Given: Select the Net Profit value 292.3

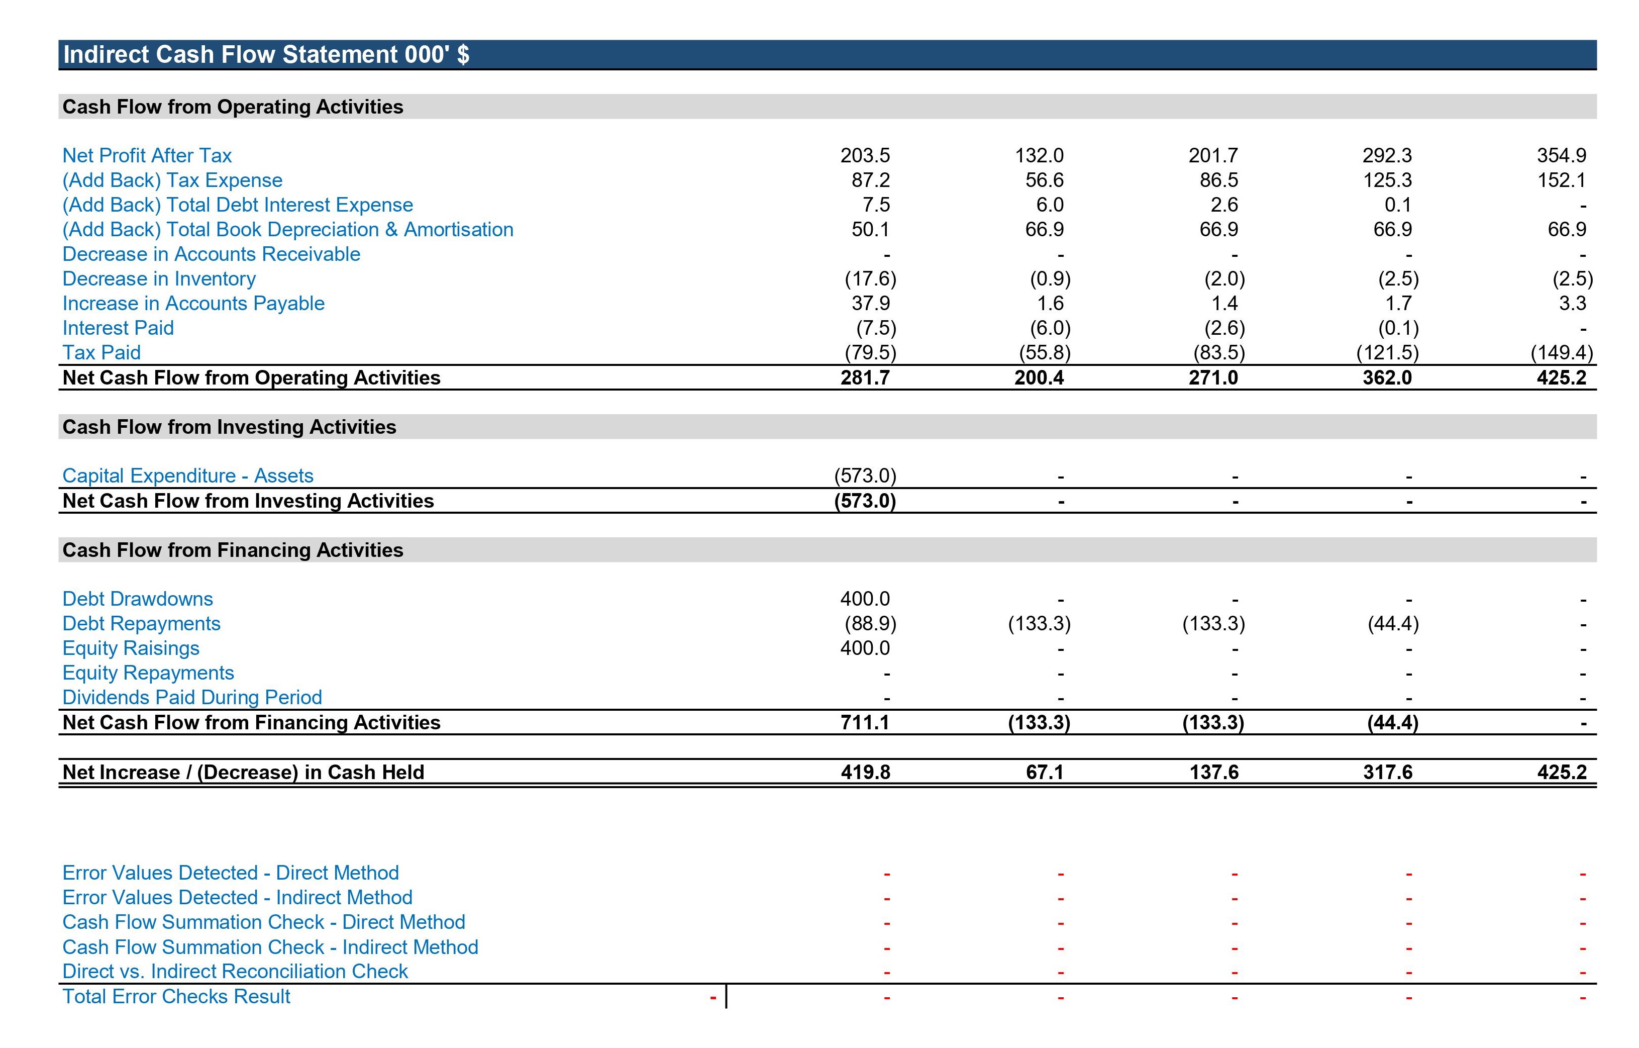Looking at the screenshot, I should (x=1387, y=156).
